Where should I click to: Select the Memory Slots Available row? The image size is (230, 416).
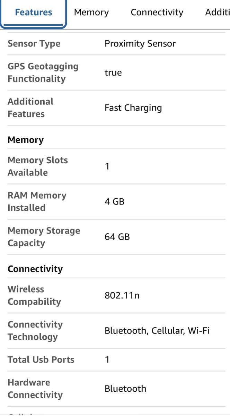coord(37,166)
